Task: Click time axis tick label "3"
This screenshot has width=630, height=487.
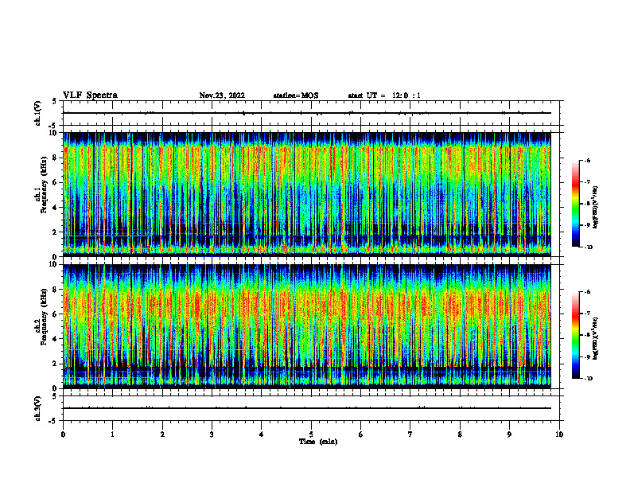Action: pyautogui.click(x=212, y=434)
